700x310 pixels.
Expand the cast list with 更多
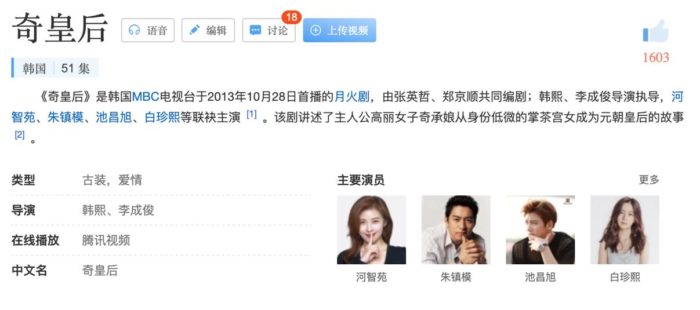tap(649, 180)
